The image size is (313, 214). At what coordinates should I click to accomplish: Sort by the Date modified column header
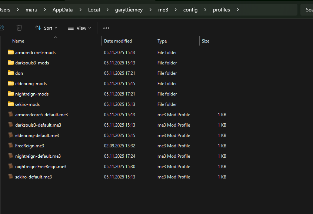(118, 41)
